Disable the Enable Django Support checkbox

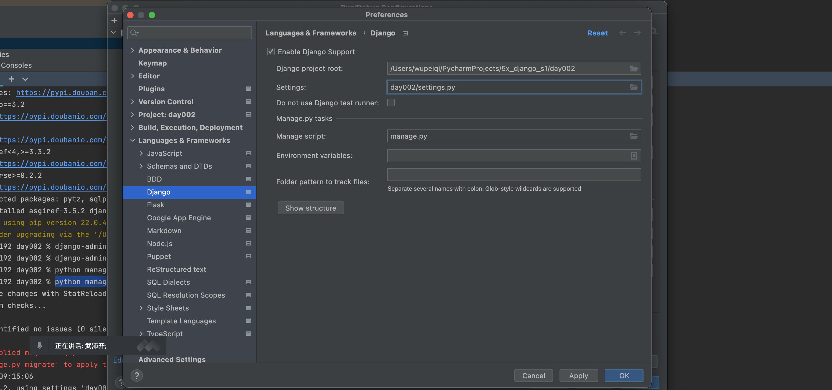coord(271,52)
